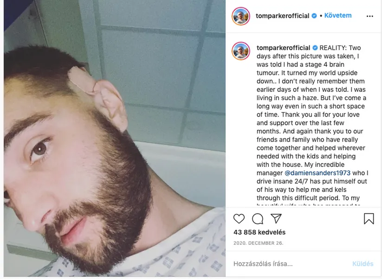382x279 pixels.
Task: Click the header profile avatar
Action: point(241,16)
